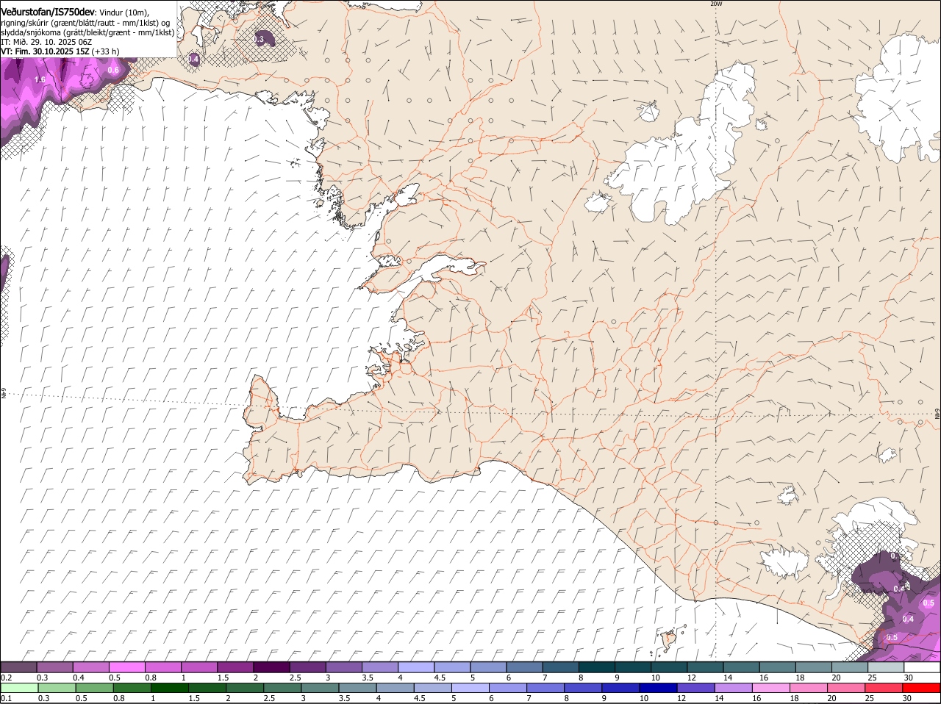Click the 1.3 precipitation value on the map

click(260, 39)
